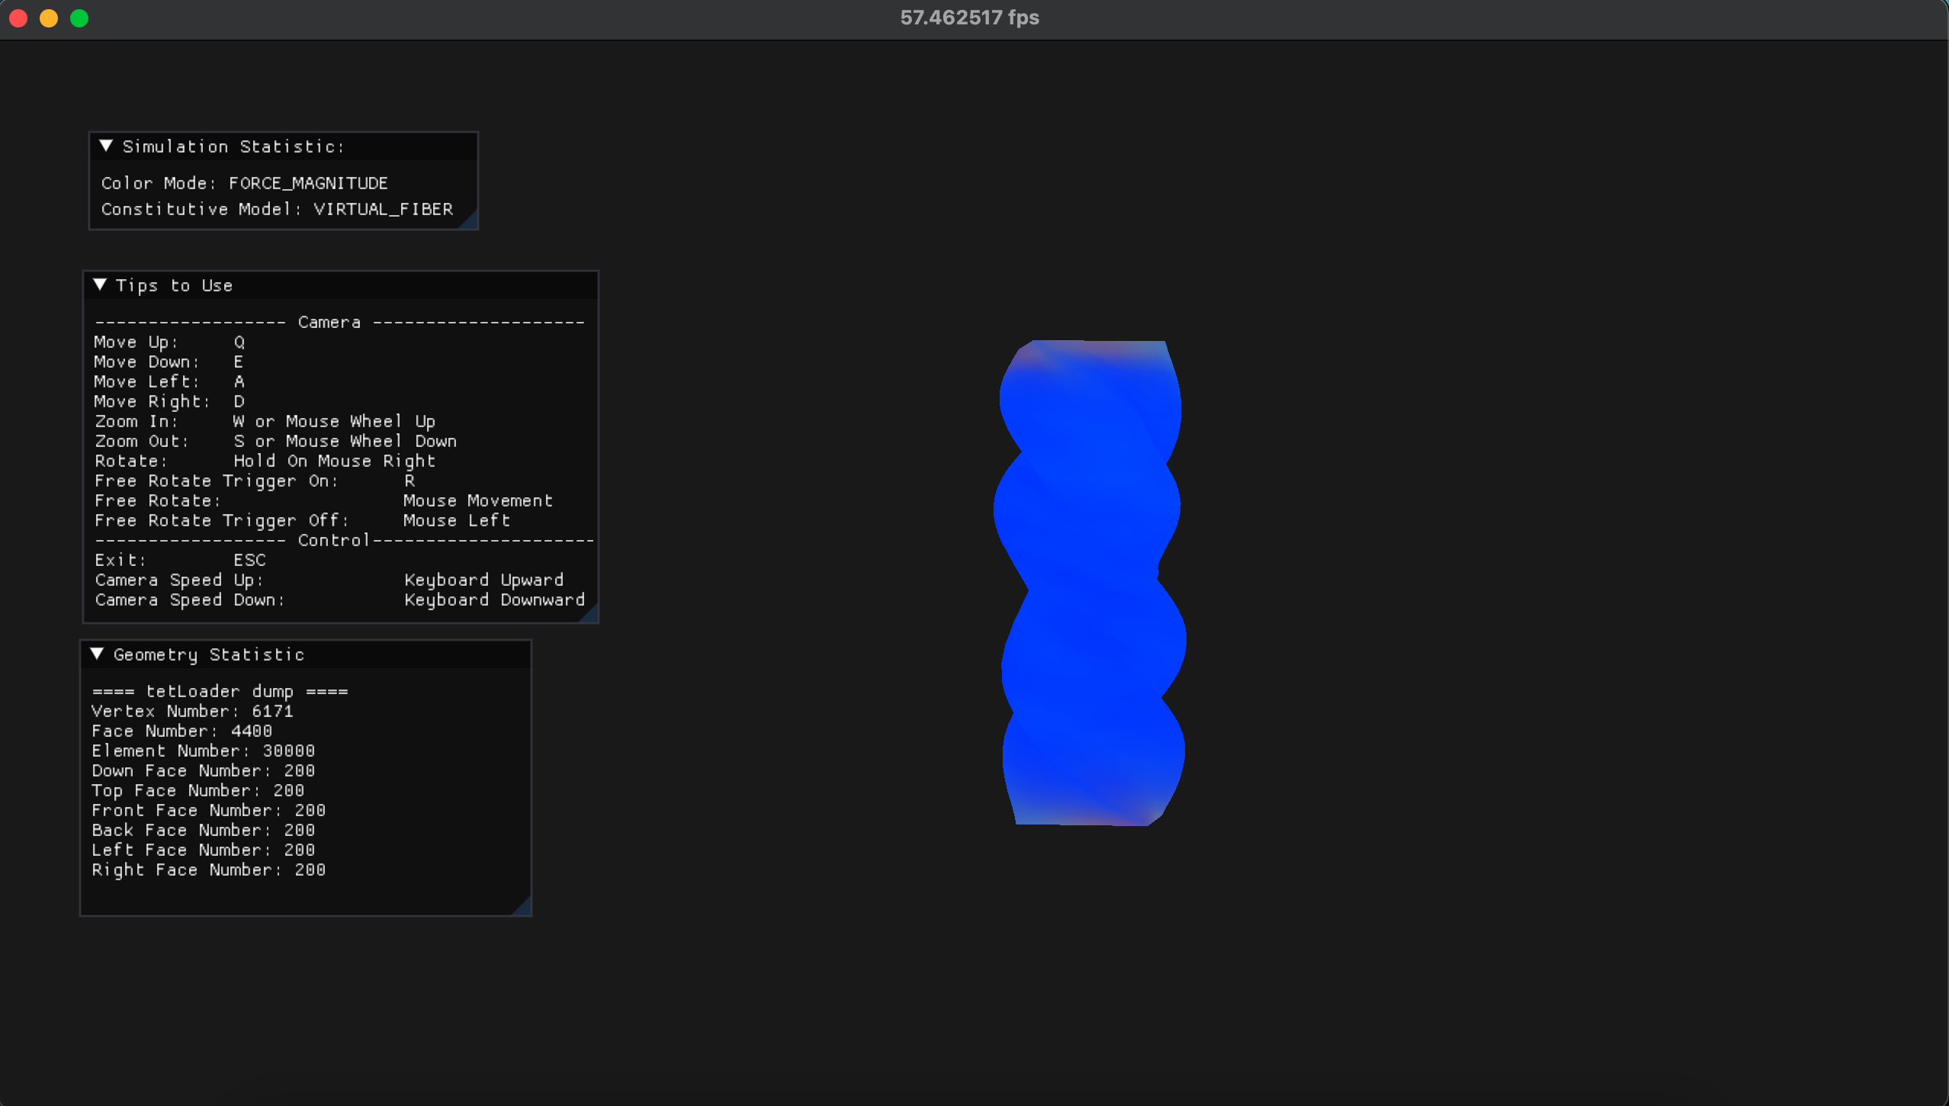Click the fps readout in title bar
The height and width of the screenshot is (1106, 1949).
pyautogui.click(x=969, y=18)
